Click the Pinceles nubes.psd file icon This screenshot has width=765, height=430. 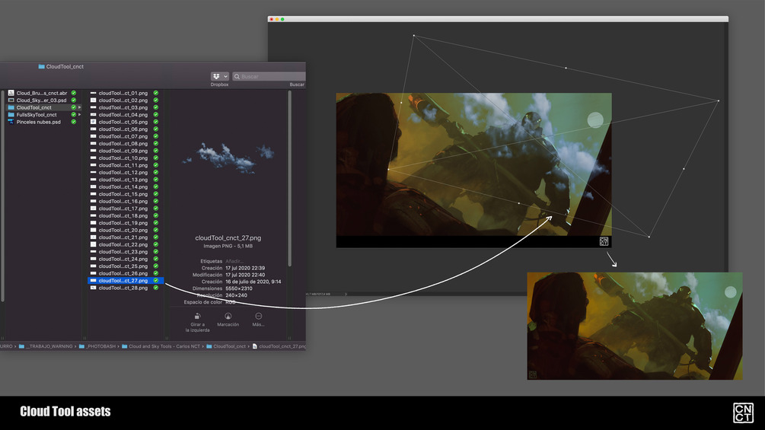point(11,122)
